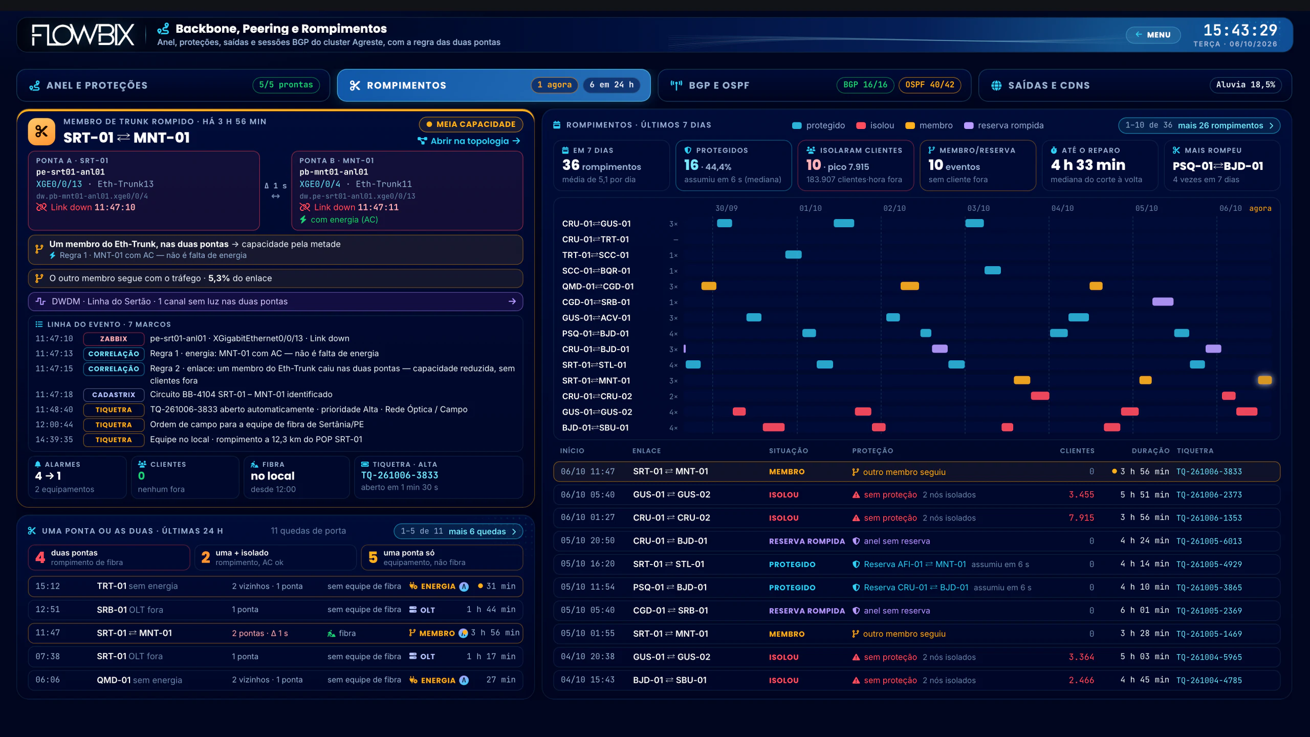
Task: Click the OLT icon in SRB-01 row
Action: click(x=413, y=610)
